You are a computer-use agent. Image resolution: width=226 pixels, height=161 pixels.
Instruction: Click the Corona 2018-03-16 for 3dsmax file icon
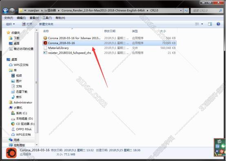(x=45, y=38)
